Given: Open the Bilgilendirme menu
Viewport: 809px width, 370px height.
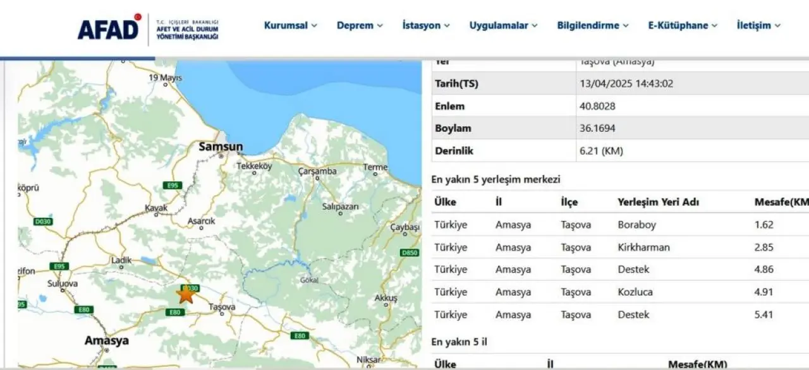Looking at the screenshot, I should click(592, 26).
